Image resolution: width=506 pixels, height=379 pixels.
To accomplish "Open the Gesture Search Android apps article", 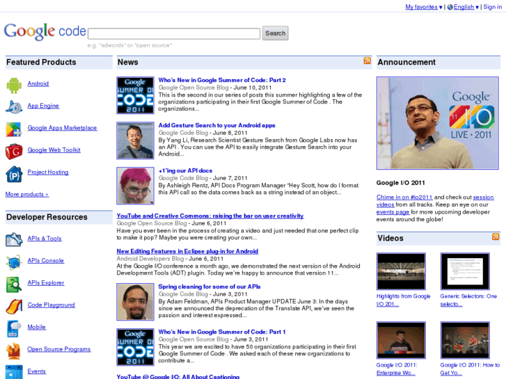I will click(x=216, y=125).
